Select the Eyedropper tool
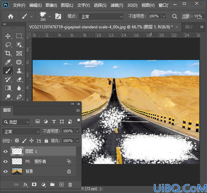Viewport: 207px width, 193px height. (8, 62)
